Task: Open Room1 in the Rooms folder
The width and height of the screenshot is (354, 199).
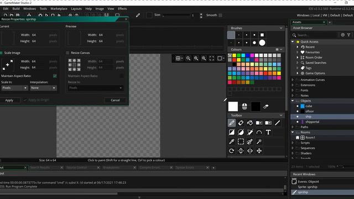Action: tap(310, 138)
